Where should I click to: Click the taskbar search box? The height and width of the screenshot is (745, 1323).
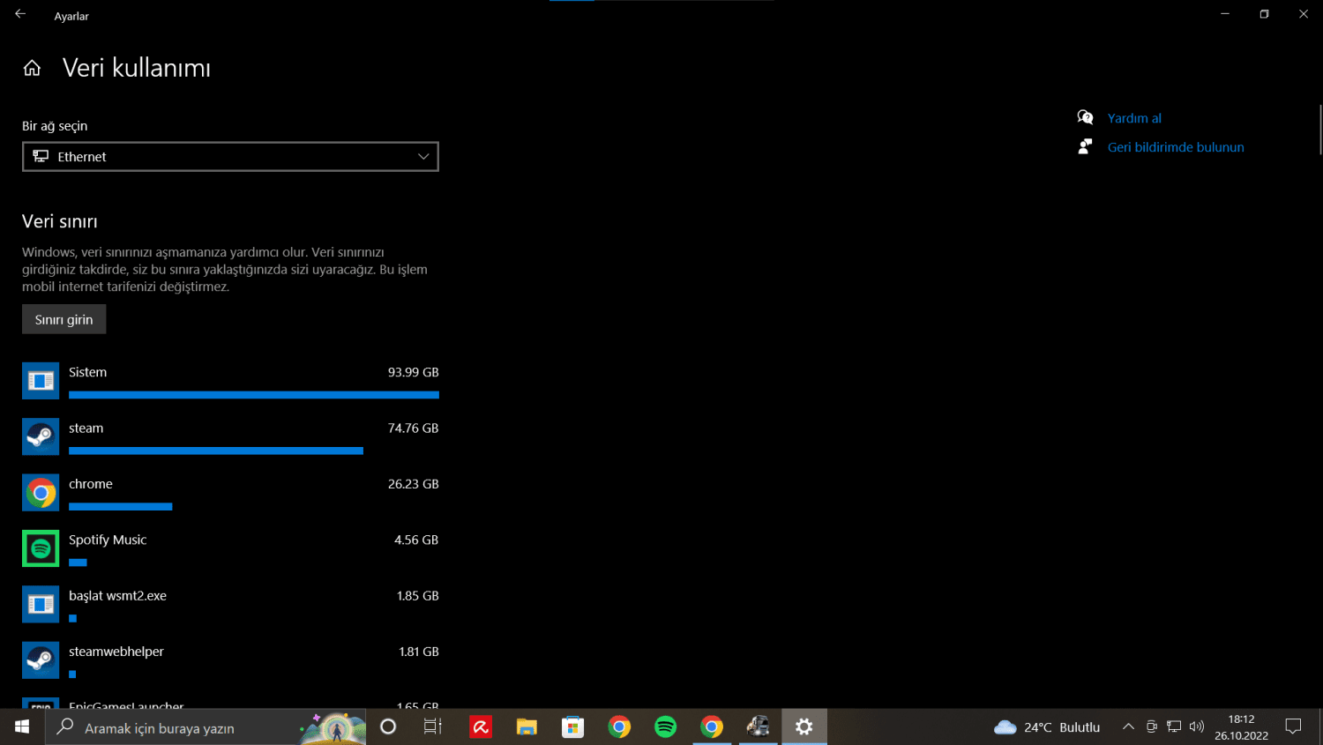pyautogui.click(x=176, y=728)
